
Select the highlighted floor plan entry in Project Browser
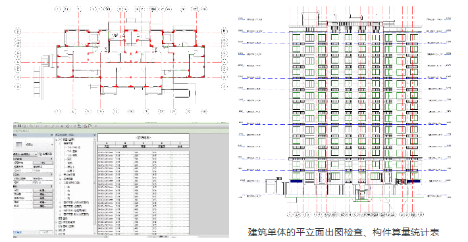(70, 159)
